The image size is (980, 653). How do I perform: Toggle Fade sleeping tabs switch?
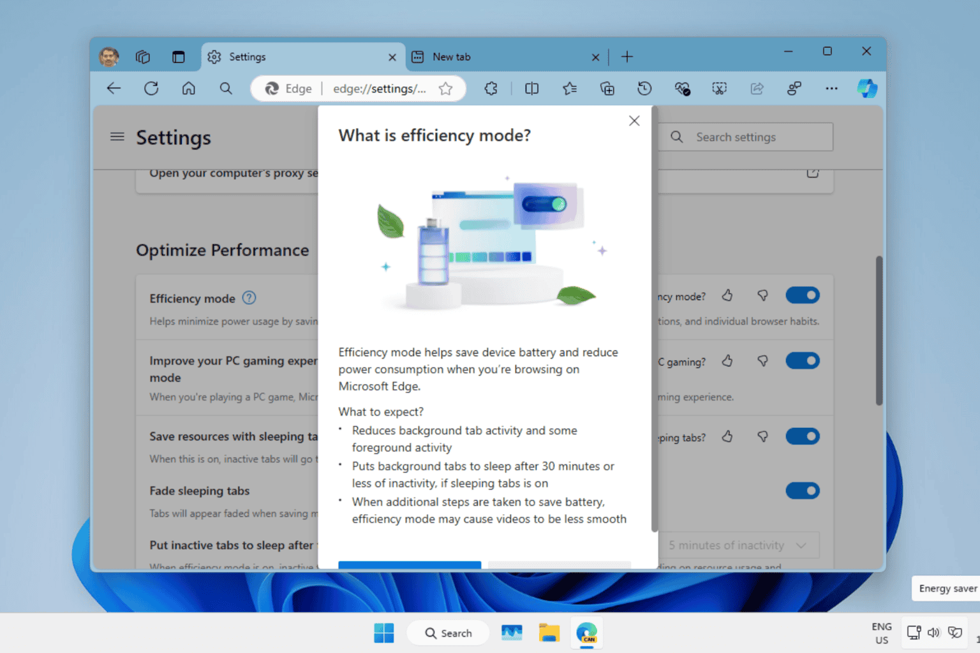click(x=803, y=491)
